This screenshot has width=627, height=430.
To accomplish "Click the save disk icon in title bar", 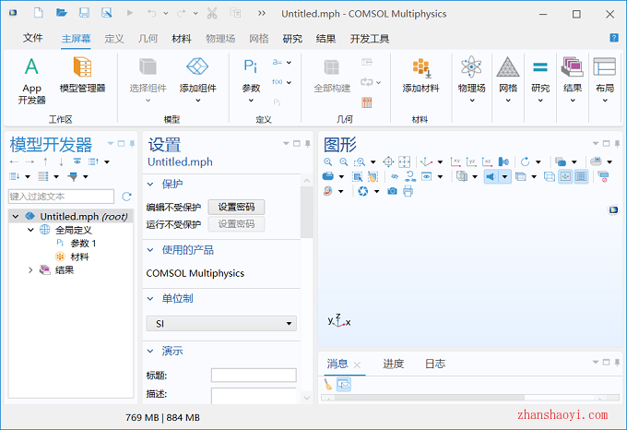I will (84, 13).
